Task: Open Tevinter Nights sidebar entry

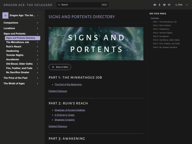Action: [15, 55]
